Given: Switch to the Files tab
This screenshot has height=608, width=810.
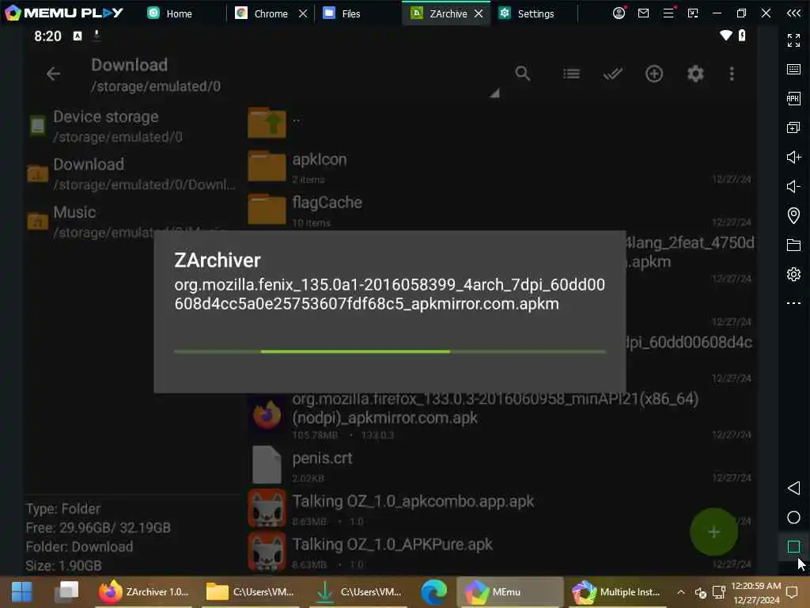Looking at the screenshot, I should pos(342,13).
